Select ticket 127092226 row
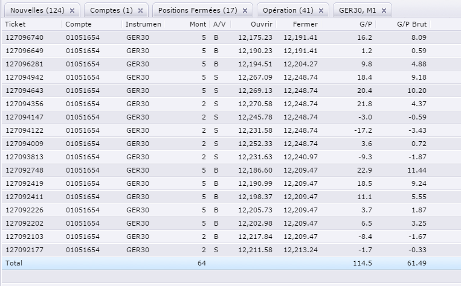The height and width of the screenshot is (286, 461). 231,210
